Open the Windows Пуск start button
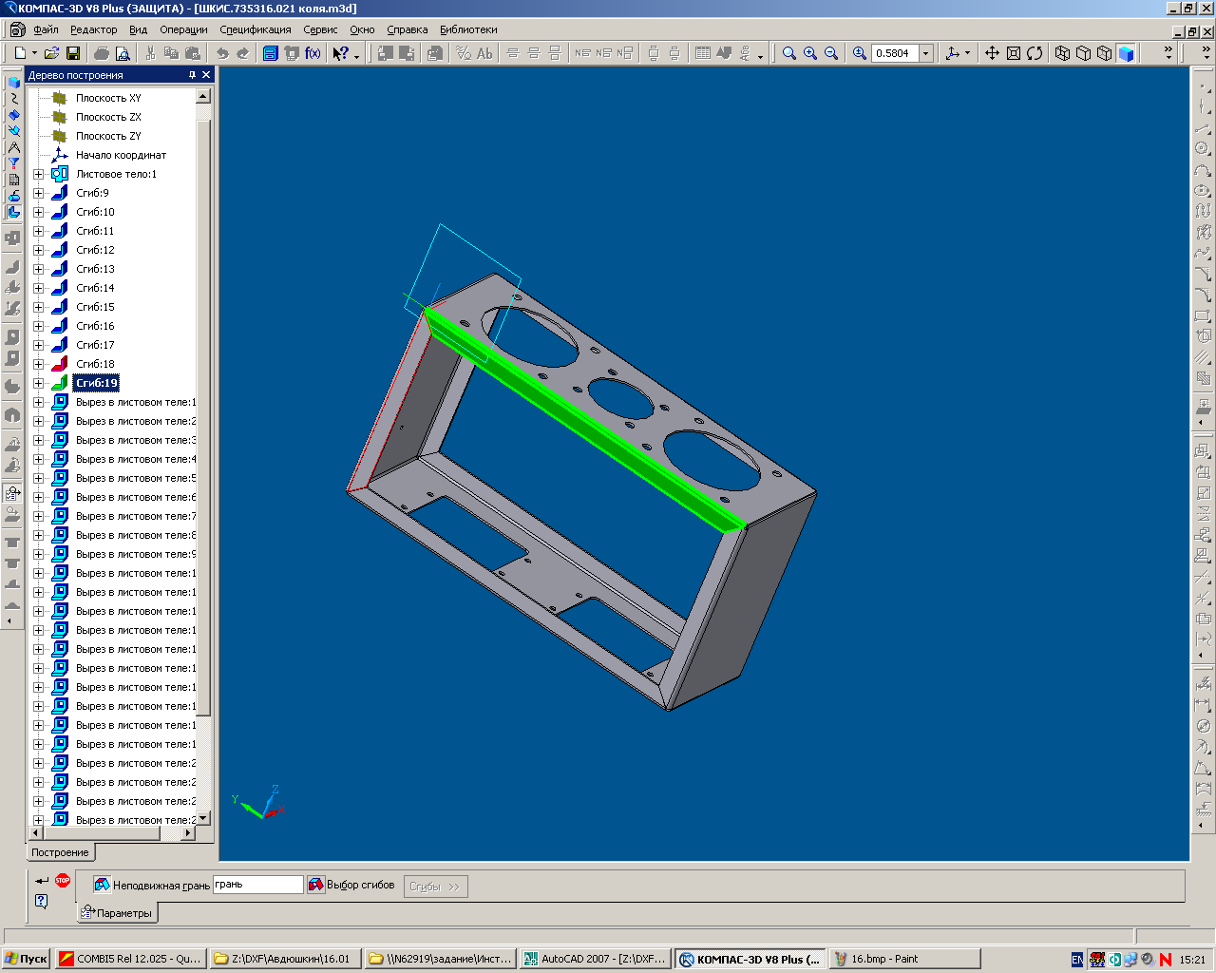This screenshot has height=973, width=1216. tap(27, 959)
